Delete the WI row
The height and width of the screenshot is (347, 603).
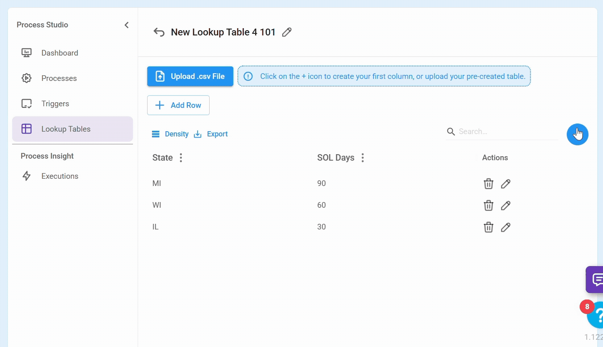488,205
